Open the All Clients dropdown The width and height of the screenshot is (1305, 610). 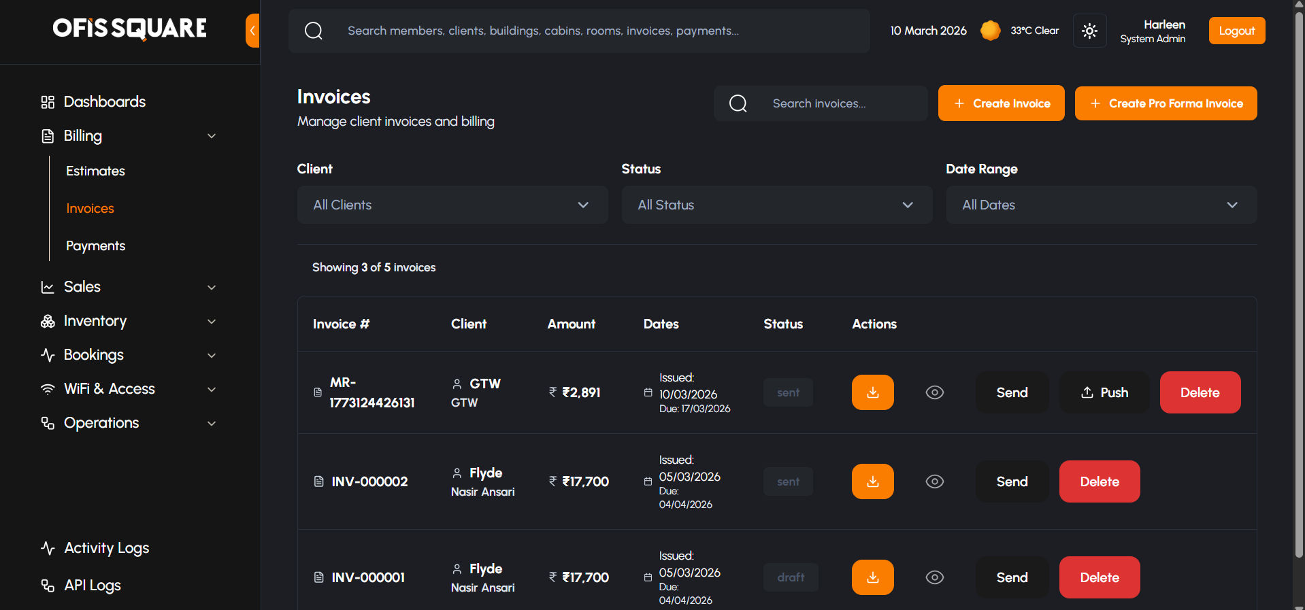(x=452, y=205)
